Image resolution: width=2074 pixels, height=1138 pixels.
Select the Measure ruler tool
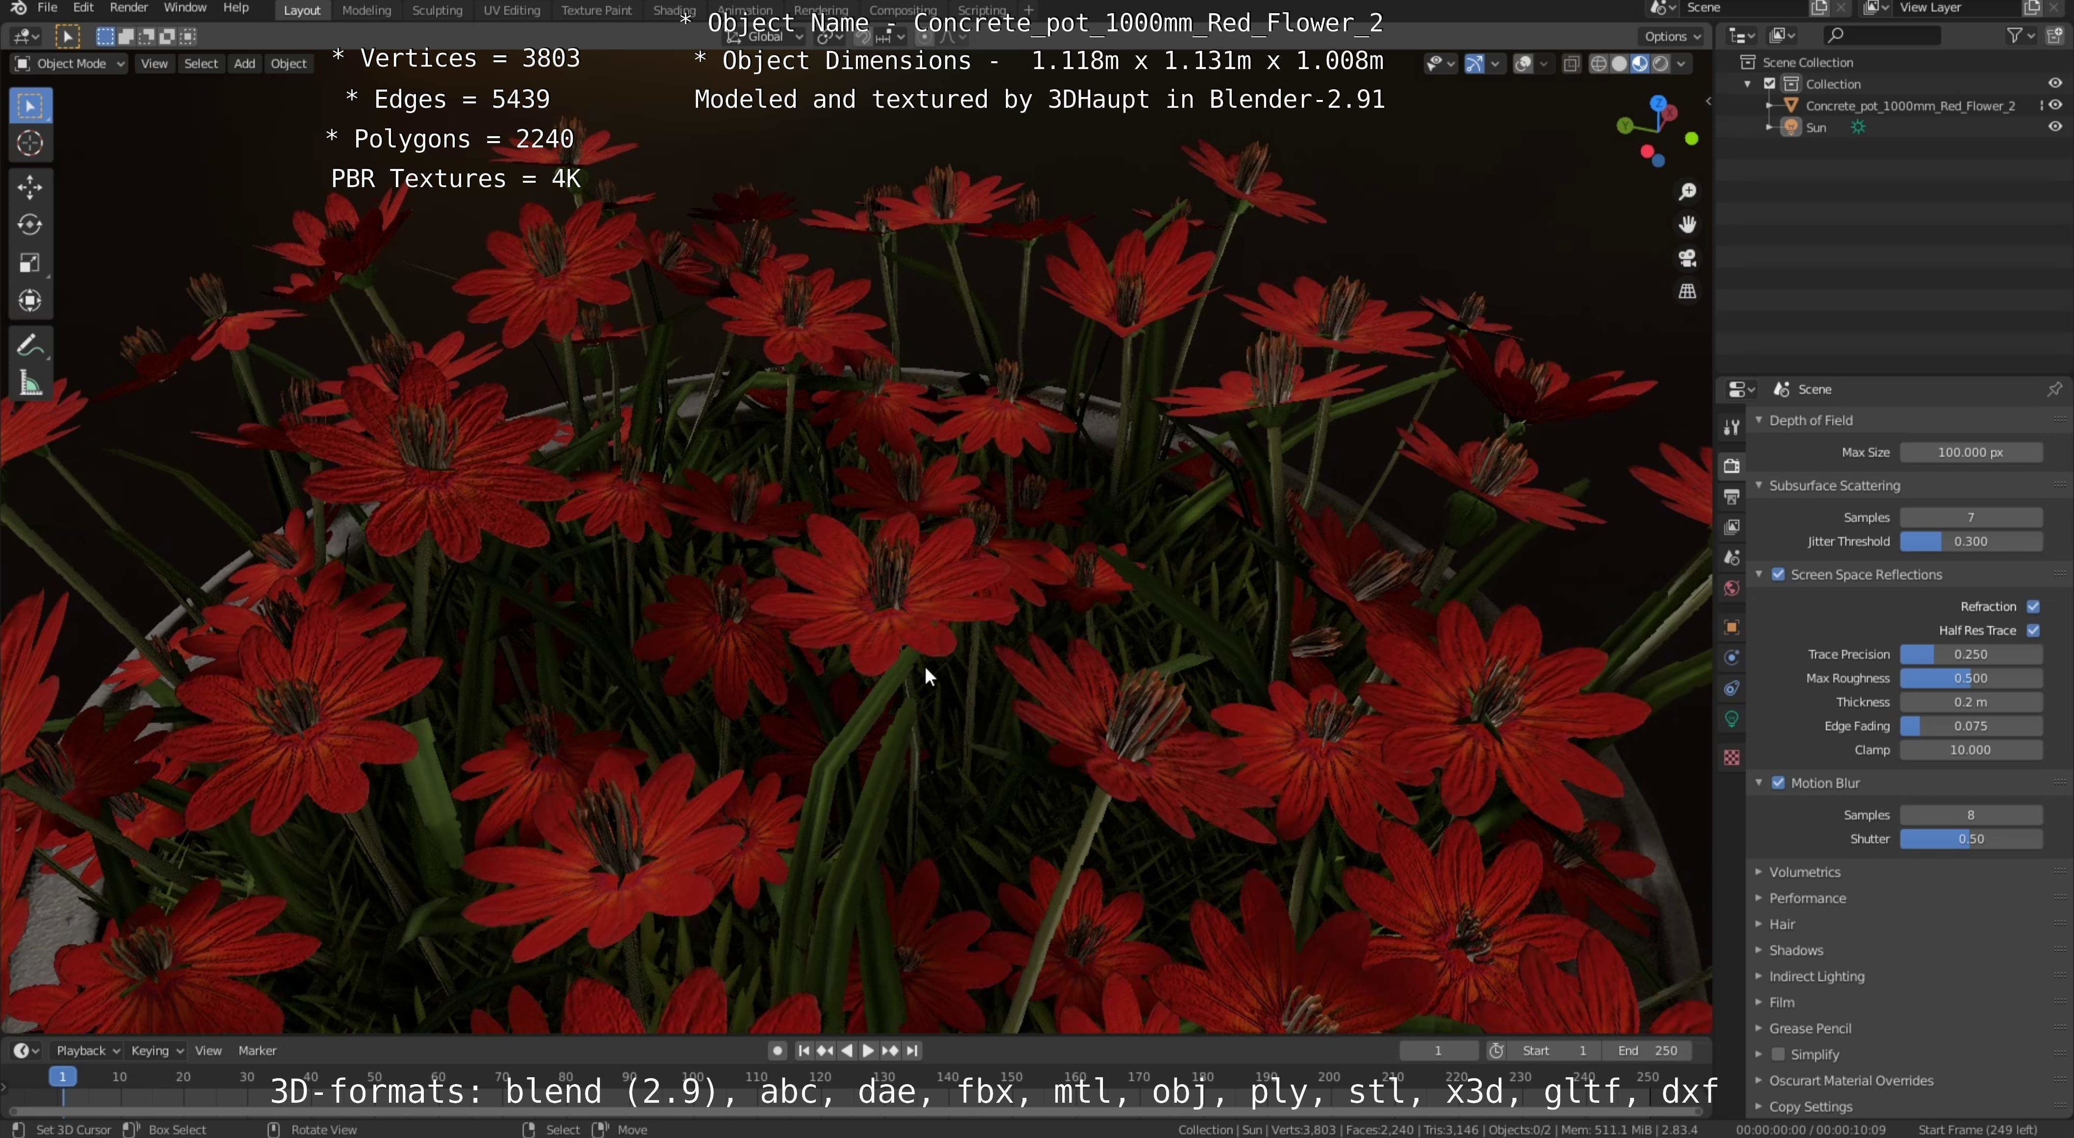(30, 384)
